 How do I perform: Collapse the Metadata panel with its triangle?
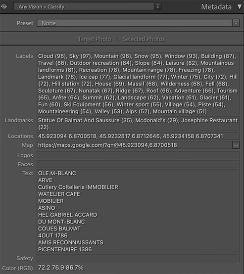click(240, 7)
